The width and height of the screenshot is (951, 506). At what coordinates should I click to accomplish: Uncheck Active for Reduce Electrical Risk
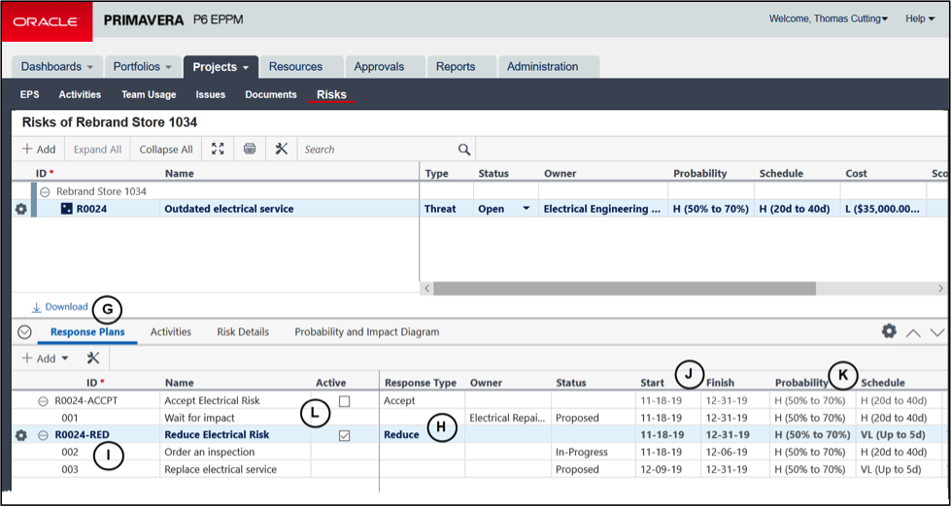click(x=345, y=435)
